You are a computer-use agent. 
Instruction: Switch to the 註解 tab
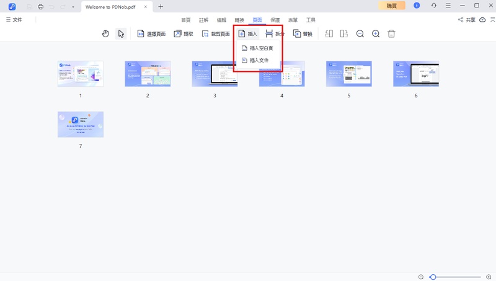[204, 20]
